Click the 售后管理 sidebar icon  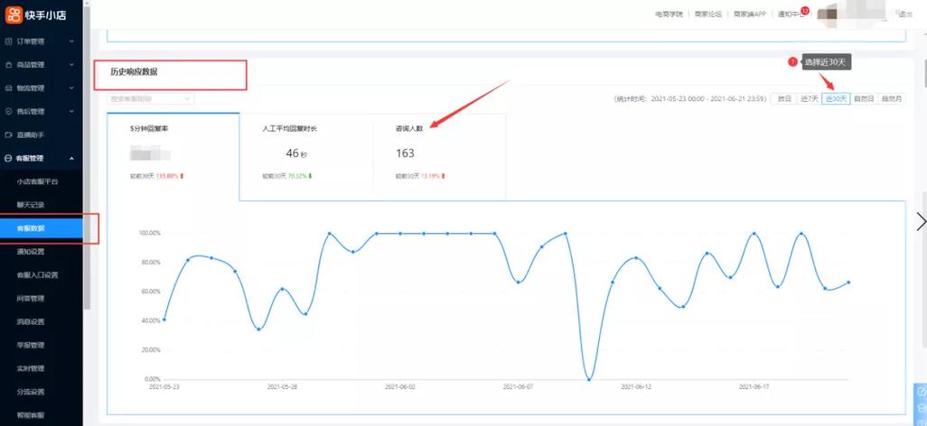(x=8, y=112)
